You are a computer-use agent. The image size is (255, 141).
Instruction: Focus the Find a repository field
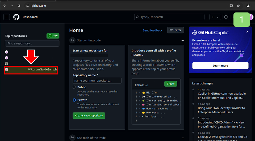(x=32, y=43)
